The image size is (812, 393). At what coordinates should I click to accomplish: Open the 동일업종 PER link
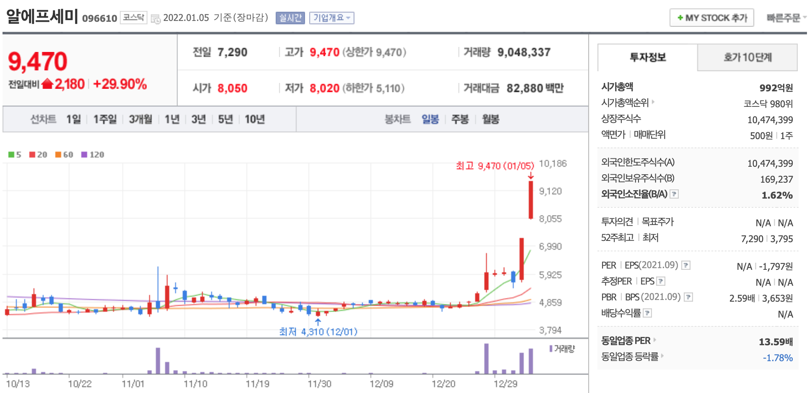(x=626, y=341)
